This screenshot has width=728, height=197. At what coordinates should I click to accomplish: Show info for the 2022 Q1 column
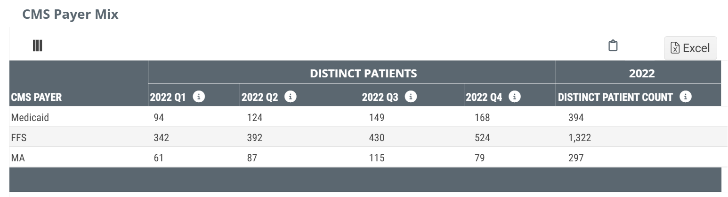click(199, 97)
